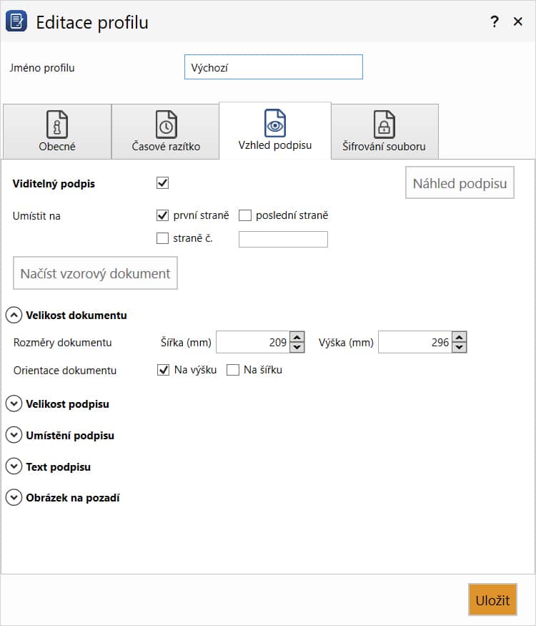
Task: Click the help question mark icon
Action: pos(495,21)
